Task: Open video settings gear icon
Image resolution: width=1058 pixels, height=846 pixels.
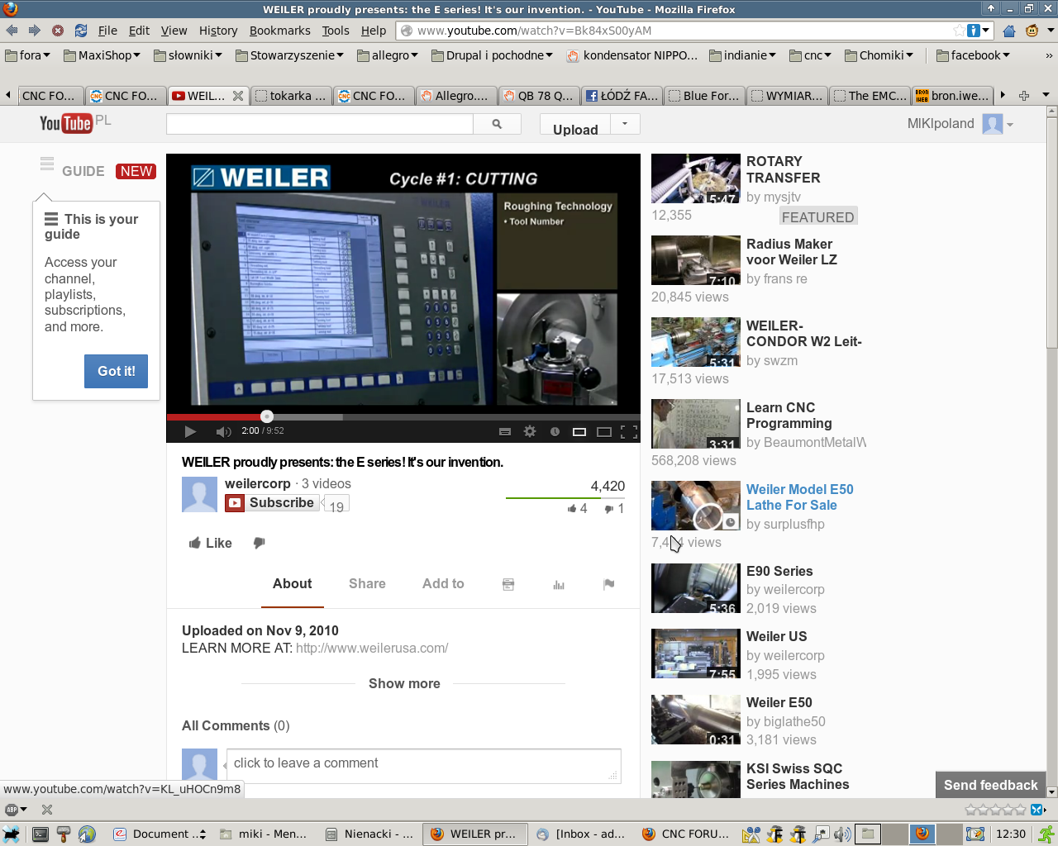Action: coord(530,431)
